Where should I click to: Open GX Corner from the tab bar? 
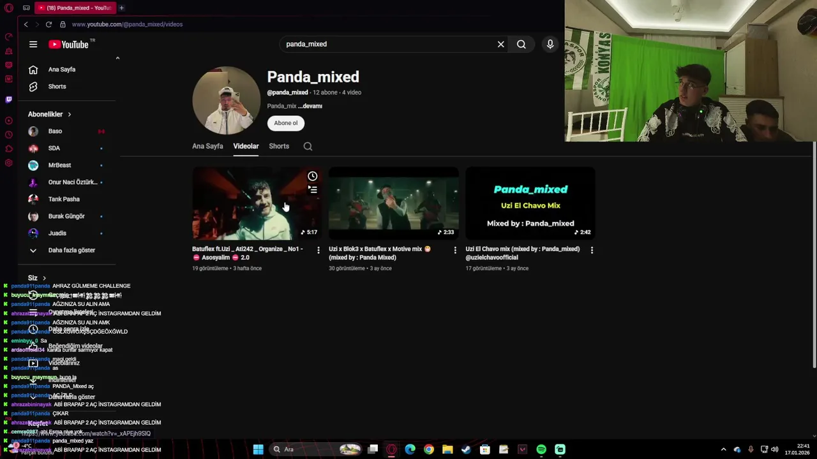26,8
